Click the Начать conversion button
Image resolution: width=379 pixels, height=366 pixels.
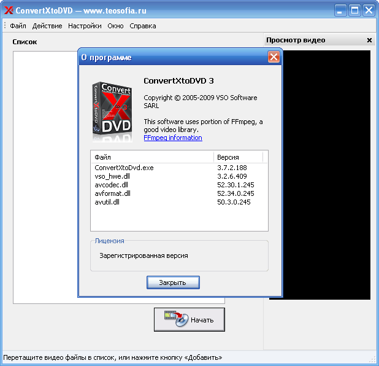[x=189, y=319]
